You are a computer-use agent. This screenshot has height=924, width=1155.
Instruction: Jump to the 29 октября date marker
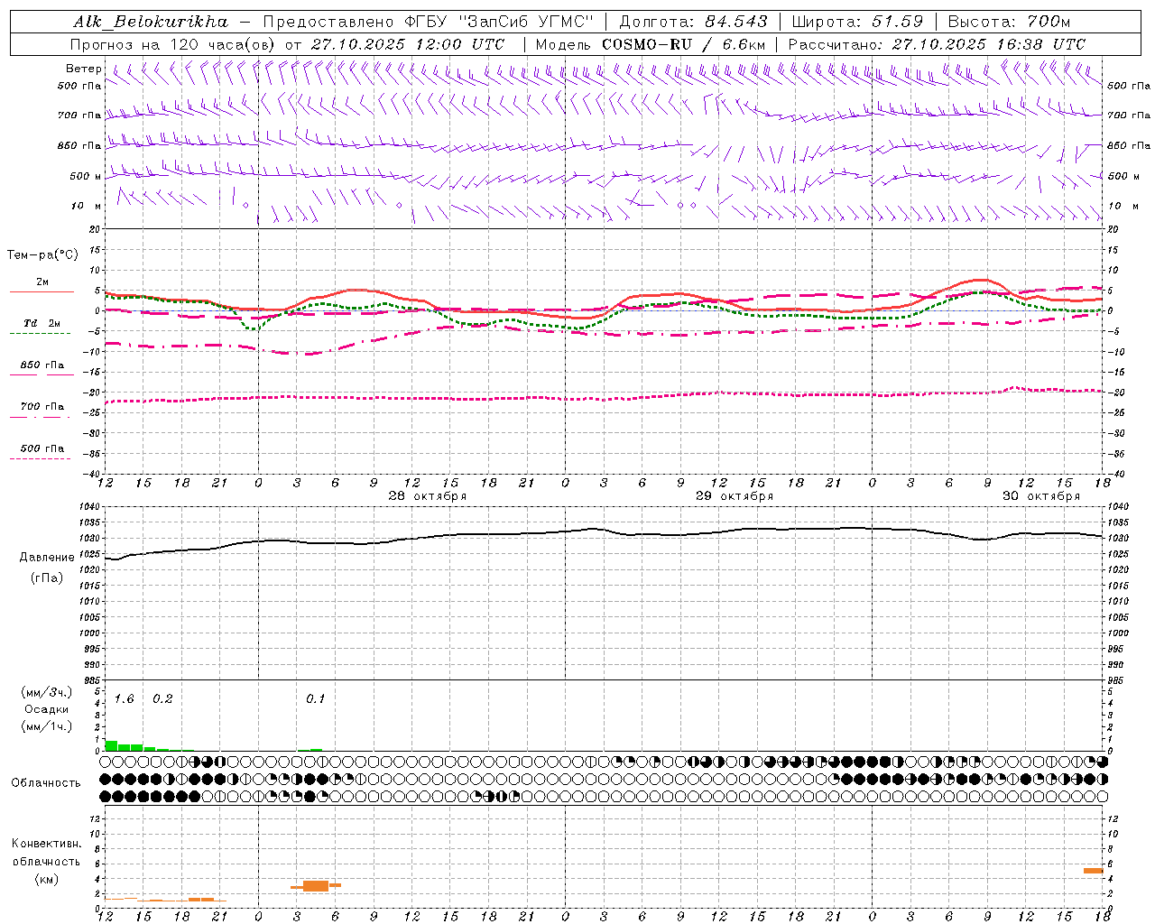734,496
